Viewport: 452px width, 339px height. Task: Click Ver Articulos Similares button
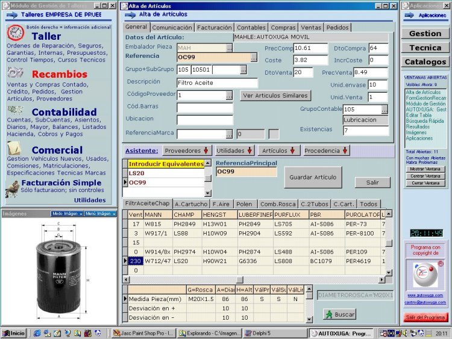click(x=275, y=95)
